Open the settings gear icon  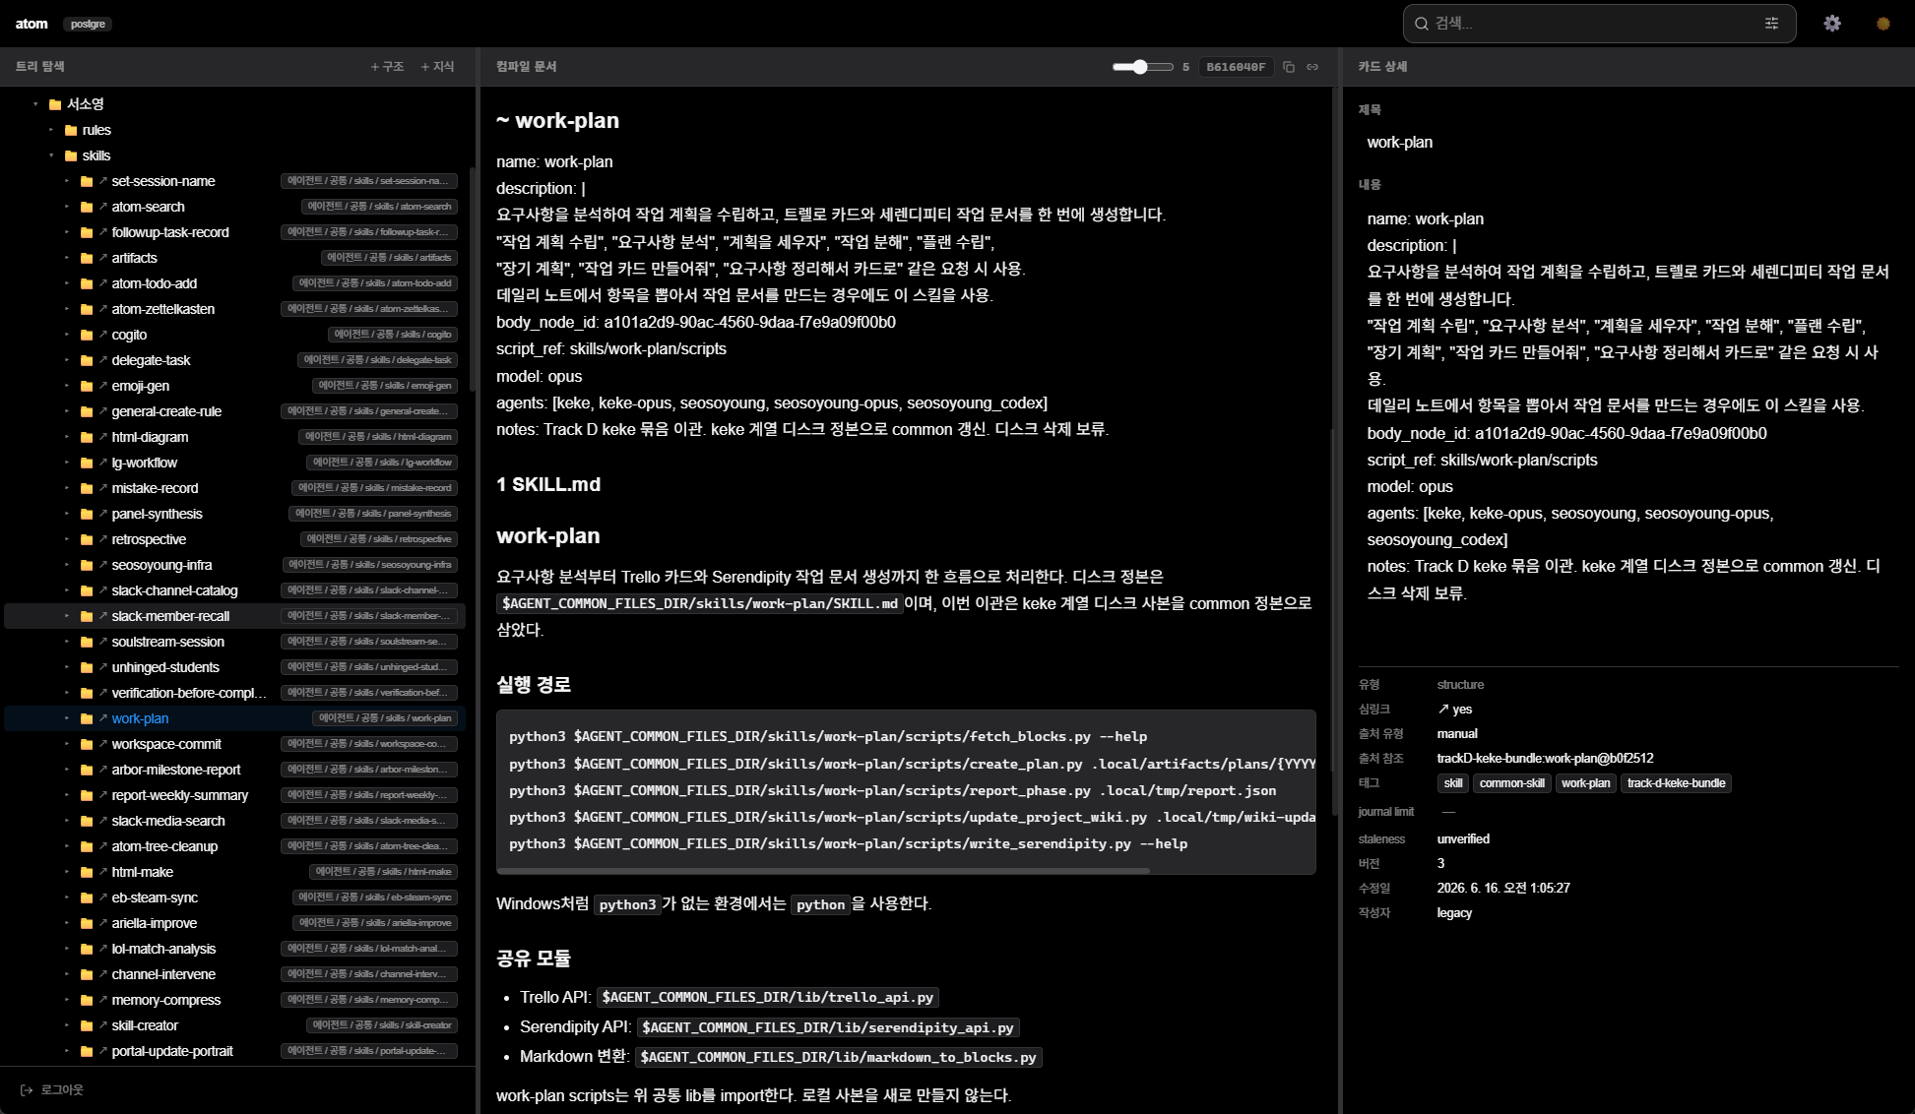(x=1831, y=24)
